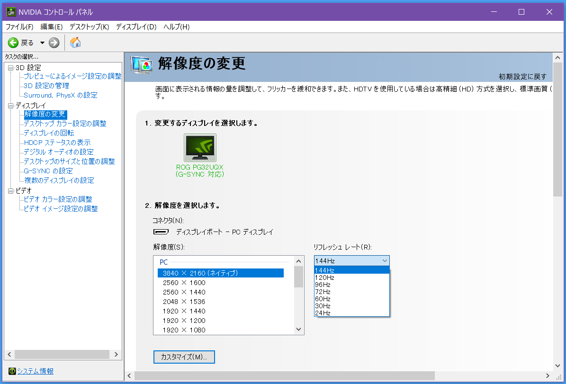The width and height of the screenshot is (566, 384).
Task: Click main panel vertical scroll down arrow
Action: (557, 366)
